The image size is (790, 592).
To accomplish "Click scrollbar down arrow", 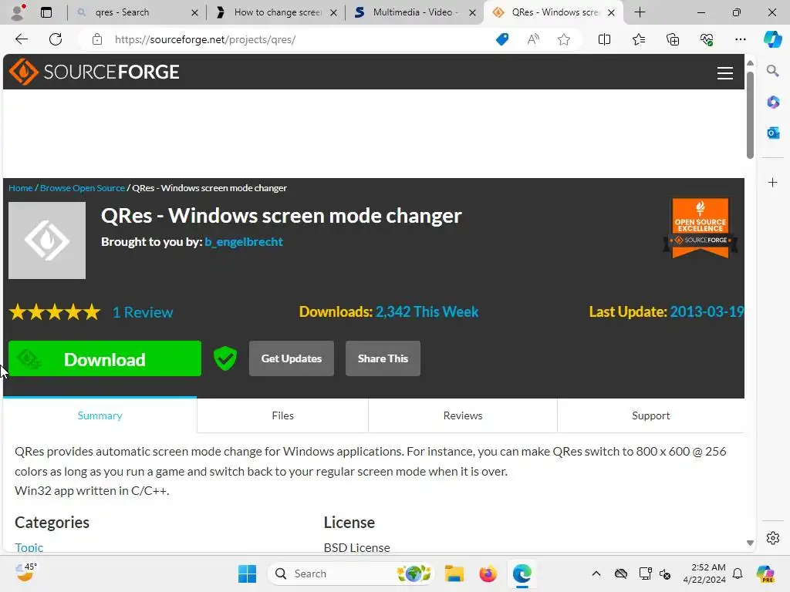I will coord(750,543).
